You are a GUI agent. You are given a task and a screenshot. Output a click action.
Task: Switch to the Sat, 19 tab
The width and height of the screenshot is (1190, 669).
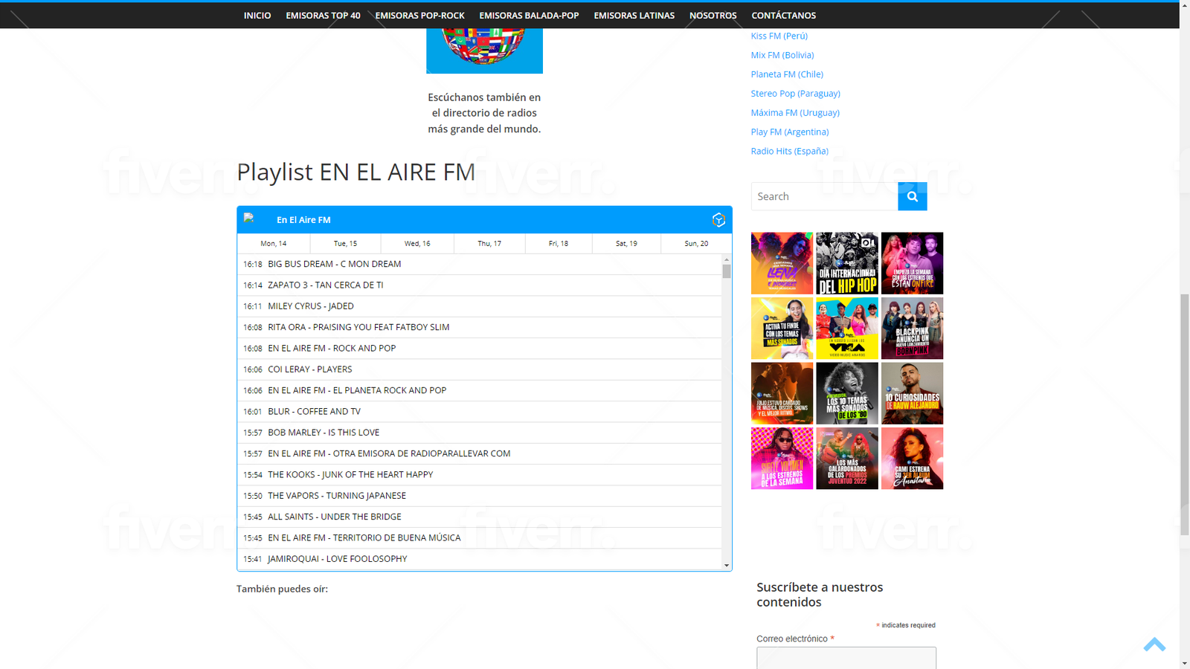pyautogui.click(x=626, y=244)
